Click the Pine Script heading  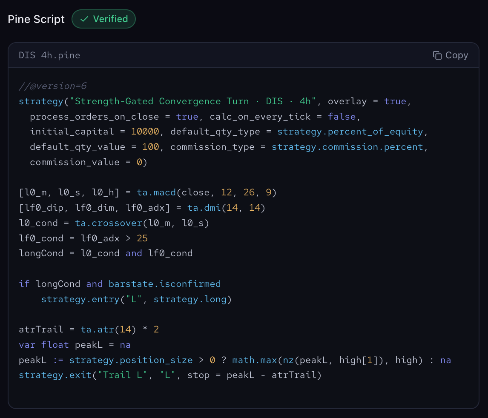click(x=36, y=19)
